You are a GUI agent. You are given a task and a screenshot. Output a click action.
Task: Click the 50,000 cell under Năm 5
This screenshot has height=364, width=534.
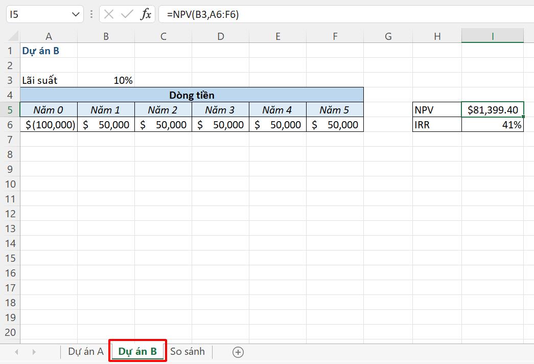click(x=335, y=125)
